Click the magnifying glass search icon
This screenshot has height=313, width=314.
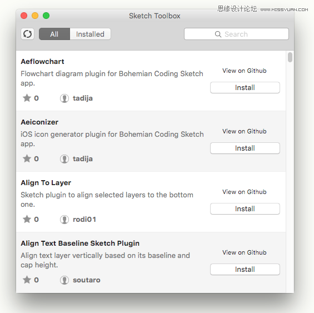click(x=218, y=34)
